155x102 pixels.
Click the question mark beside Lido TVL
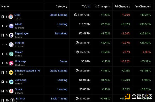[x=75, y=15]
